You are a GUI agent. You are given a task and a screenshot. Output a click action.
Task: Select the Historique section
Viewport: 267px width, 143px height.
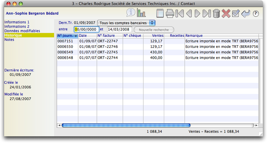(29, 35)
